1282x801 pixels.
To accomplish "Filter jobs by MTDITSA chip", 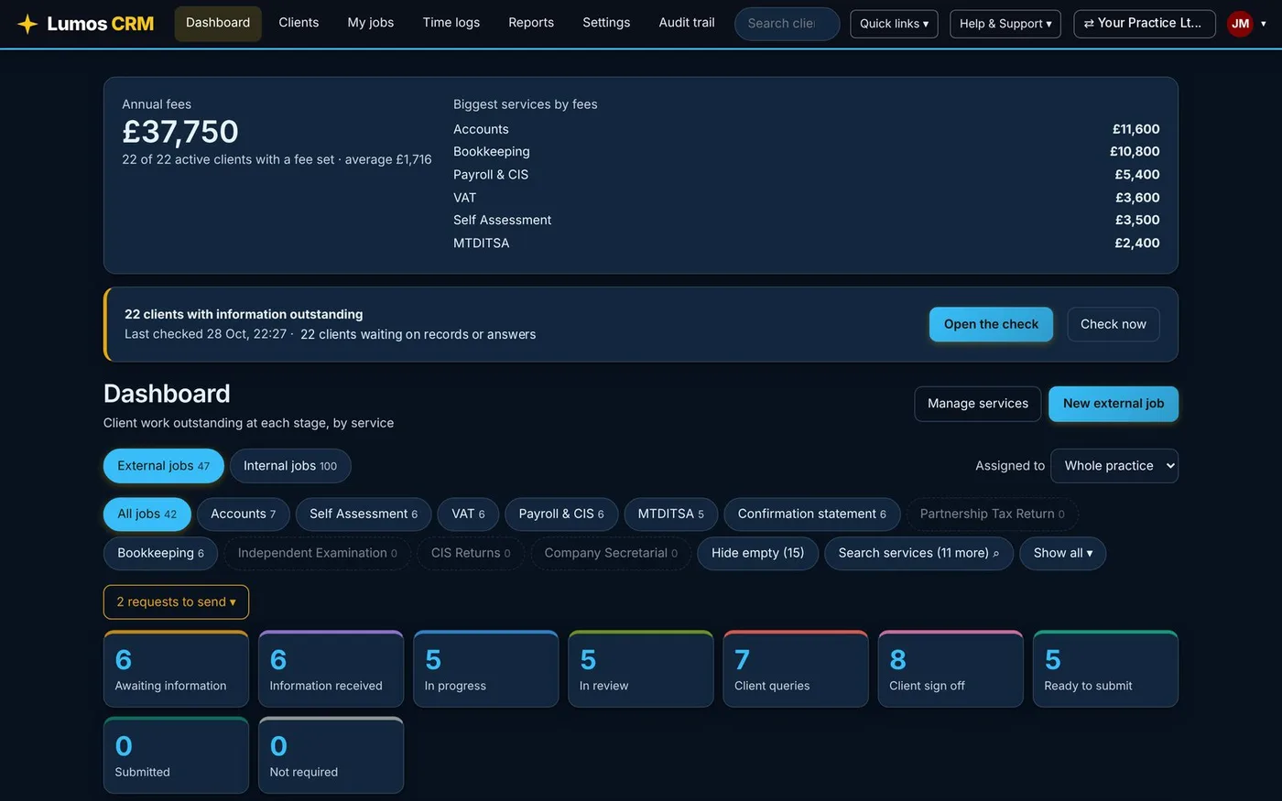I will pyautogui.click(x=671, y=514).
